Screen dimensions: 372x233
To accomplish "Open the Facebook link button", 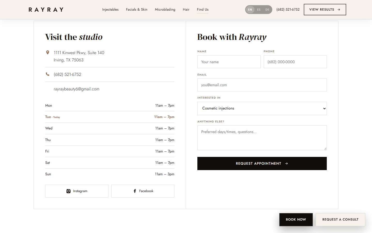I will click(x=143, y=191).
